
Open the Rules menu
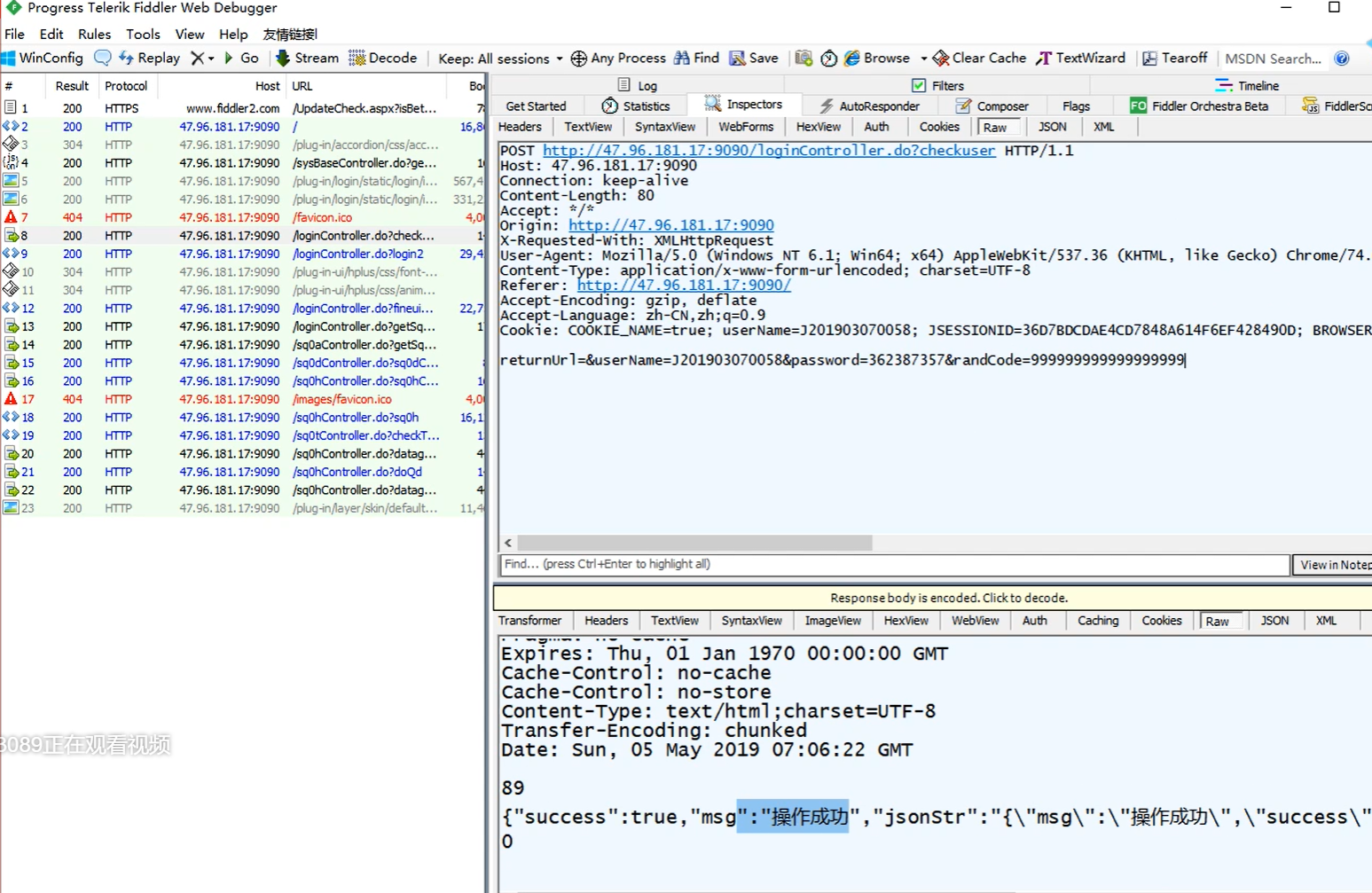94,34
